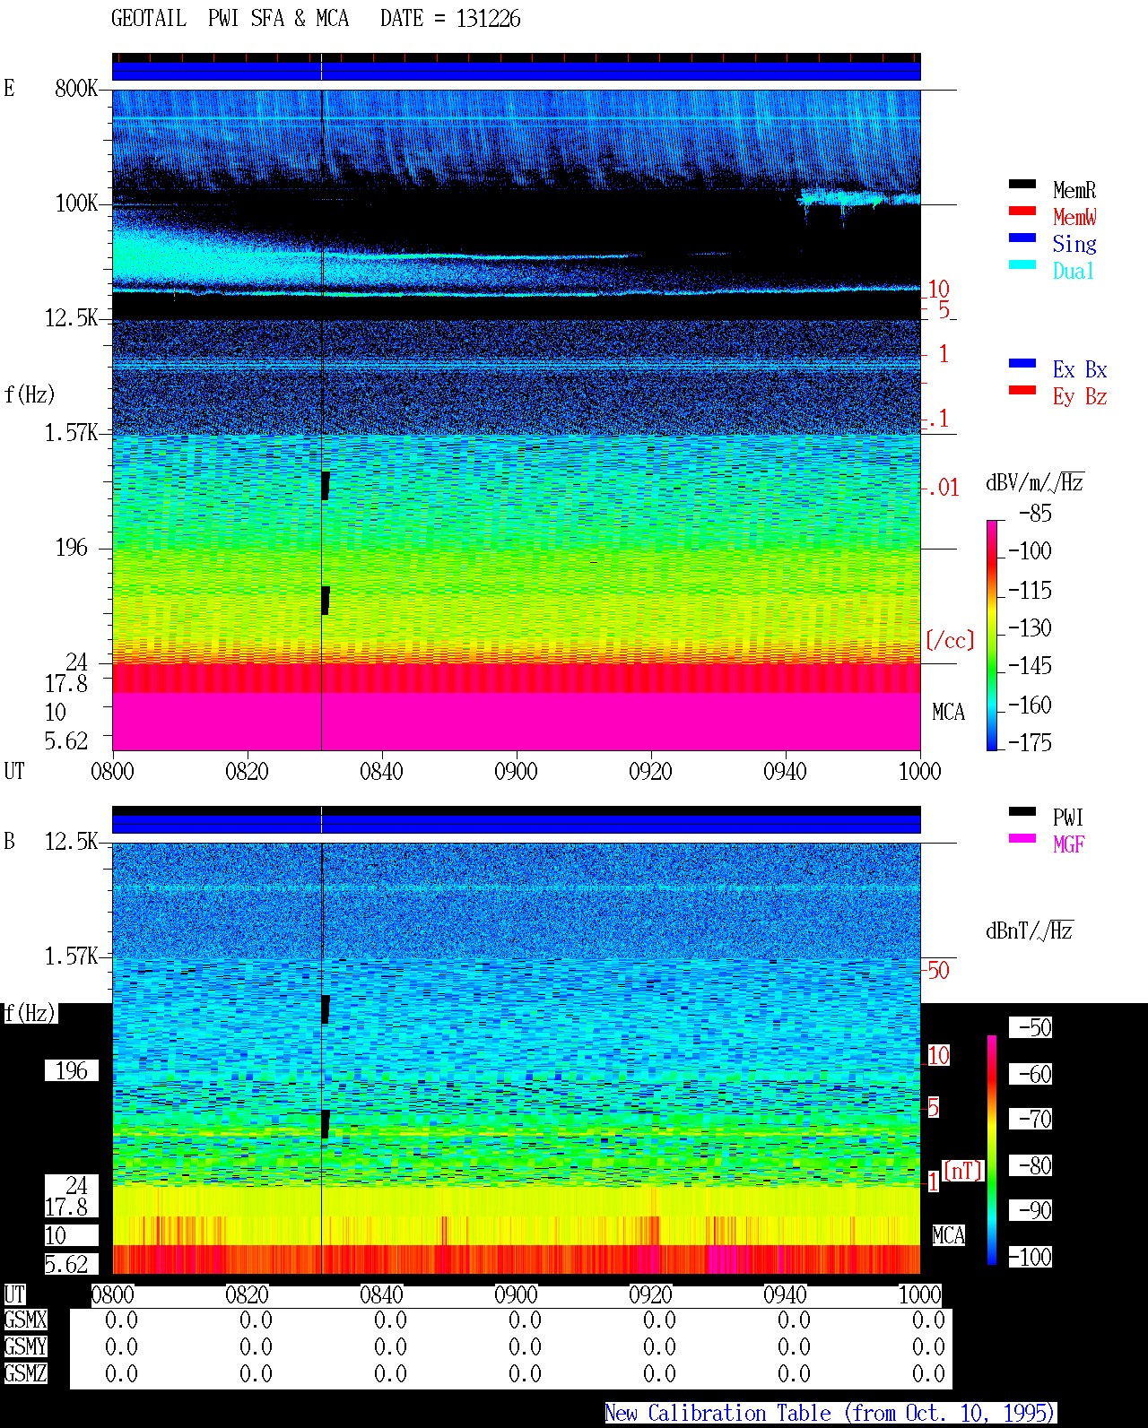Click the 'dBV/m/√Hz' unit label
1148x1428 pixels.
pos(1034,483)
